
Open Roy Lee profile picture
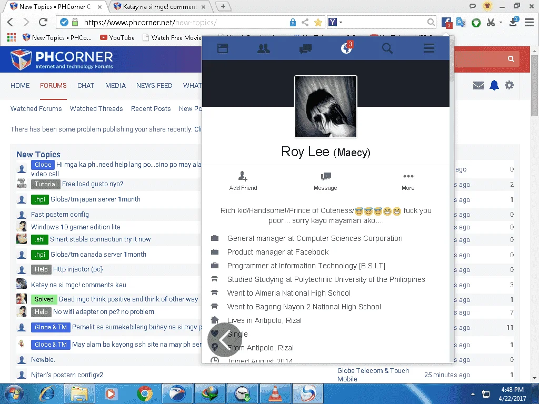(326, 106)
